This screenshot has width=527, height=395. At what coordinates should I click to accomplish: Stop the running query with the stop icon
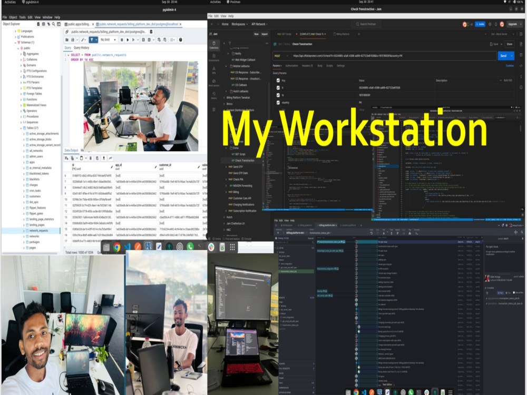pos(122,39)
